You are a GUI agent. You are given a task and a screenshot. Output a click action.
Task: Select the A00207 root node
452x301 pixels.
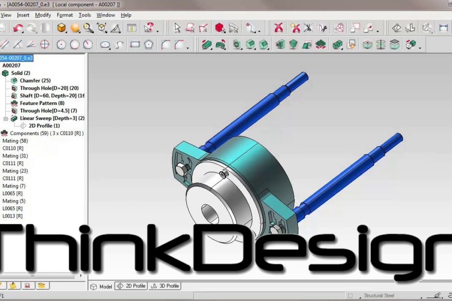pos(11,66)
